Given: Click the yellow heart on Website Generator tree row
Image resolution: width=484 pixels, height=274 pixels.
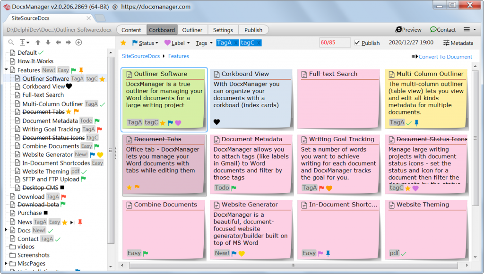Looking at the screenshot, I should 100,154.
